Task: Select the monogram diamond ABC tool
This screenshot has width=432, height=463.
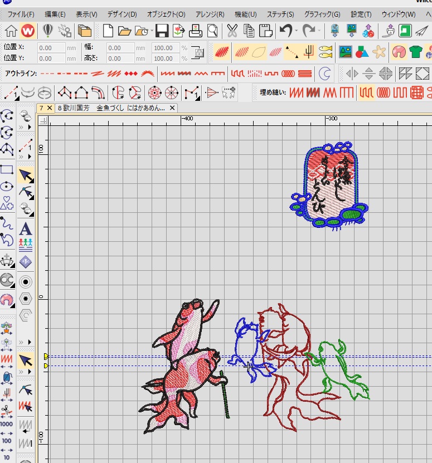Action: click(x=26, y=262)
